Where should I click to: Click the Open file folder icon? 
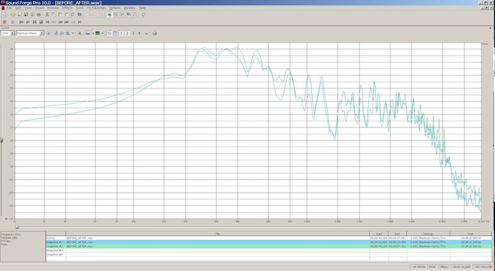tap(12, 14)
